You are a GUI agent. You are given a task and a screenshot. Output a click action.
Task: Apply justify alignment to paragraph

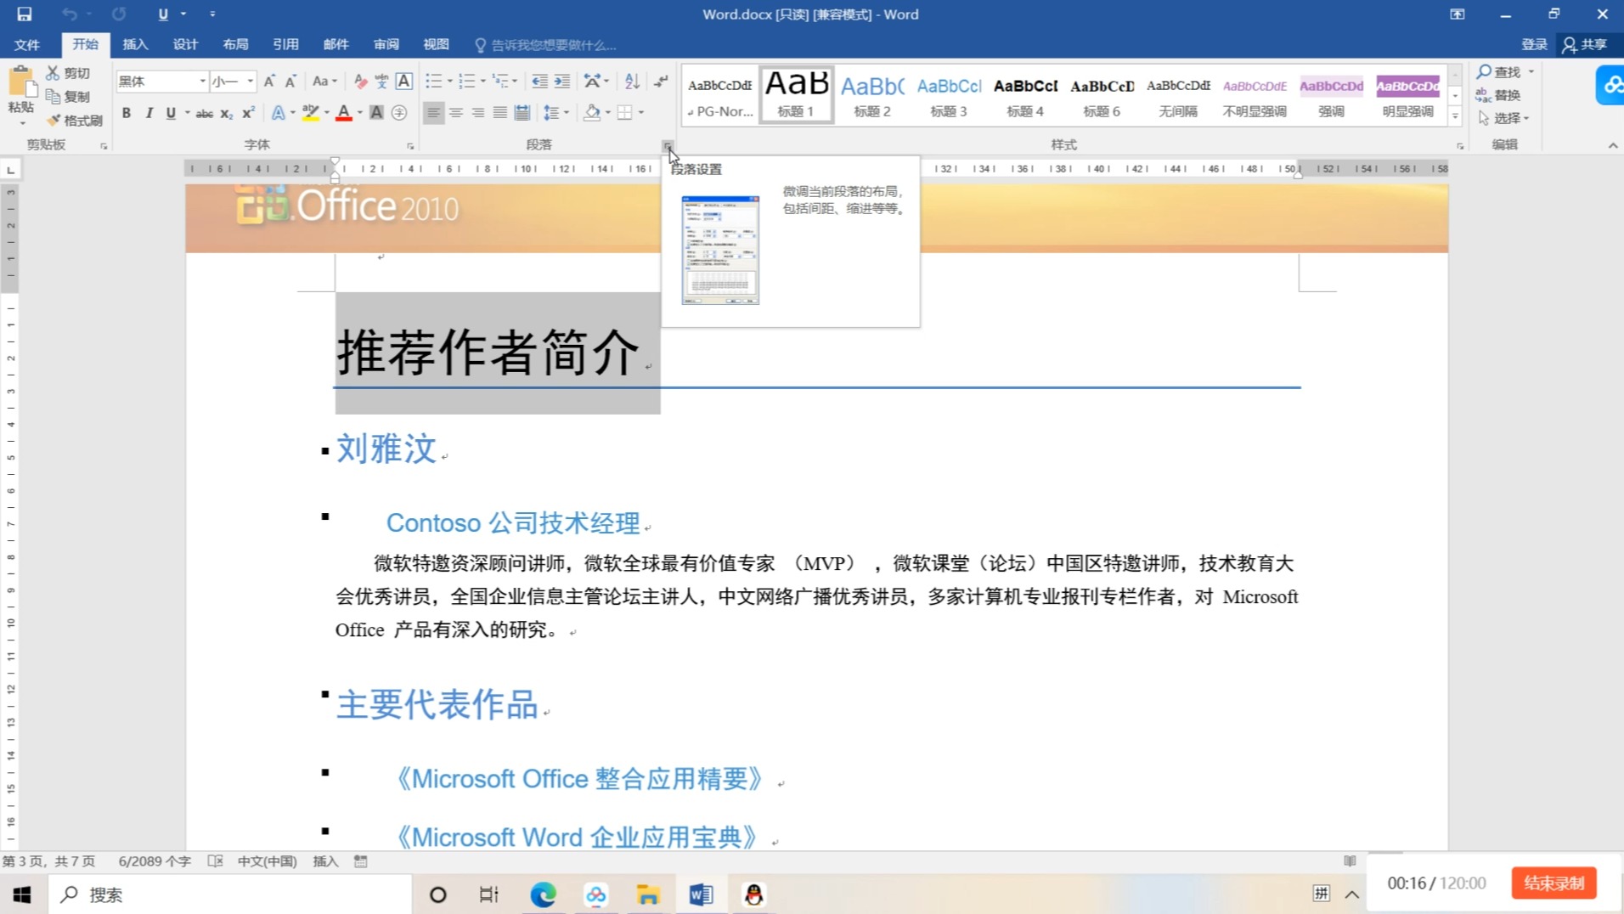pos(500,112)
